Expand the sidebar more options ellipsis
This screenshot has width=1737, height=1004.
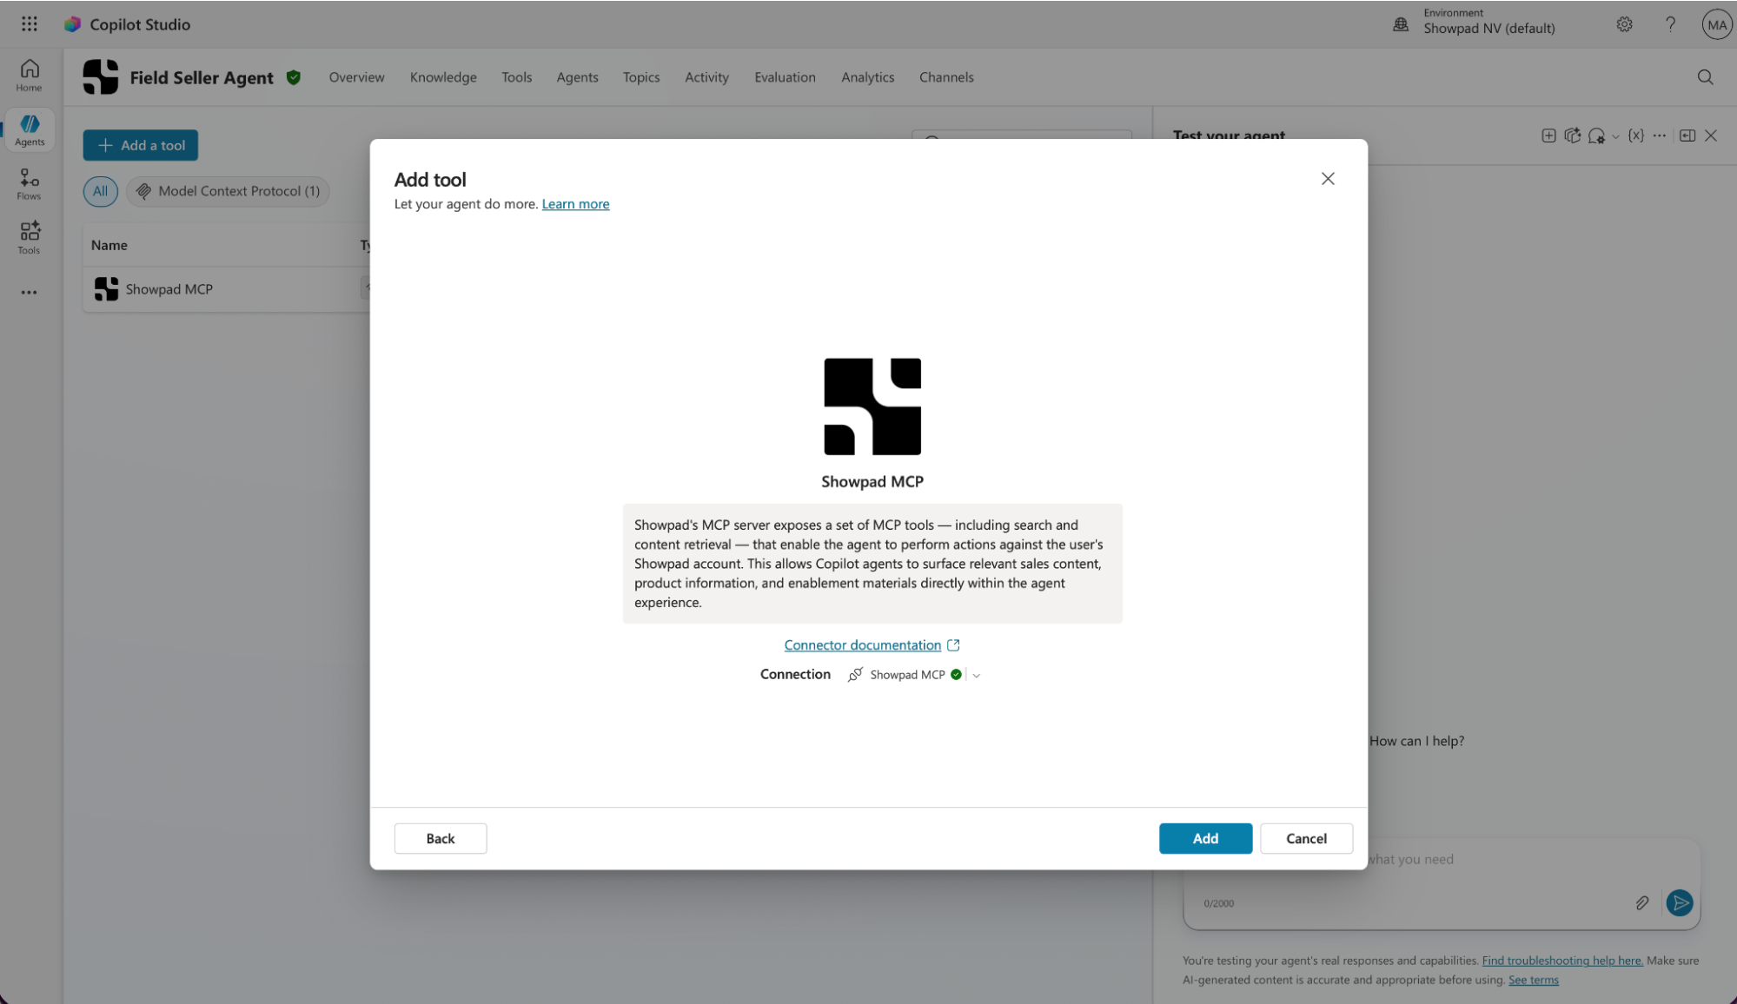point(29,293)
